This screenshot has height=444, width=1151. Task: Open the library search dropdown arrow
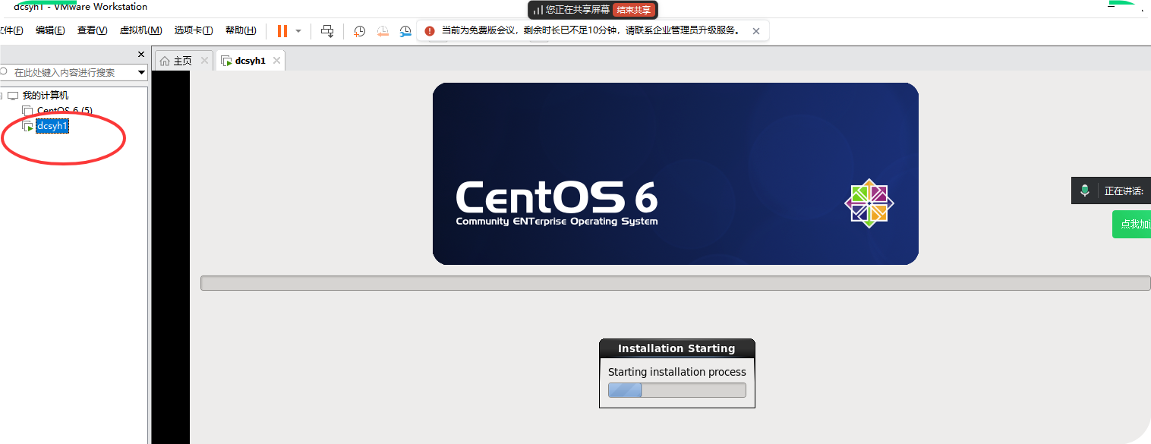(141, 73)
